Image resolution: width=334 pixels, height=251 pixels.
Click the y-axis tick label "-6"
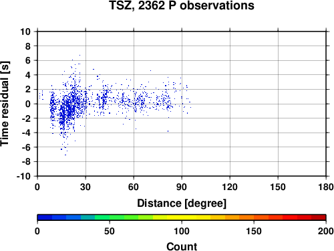coord(26,147)
